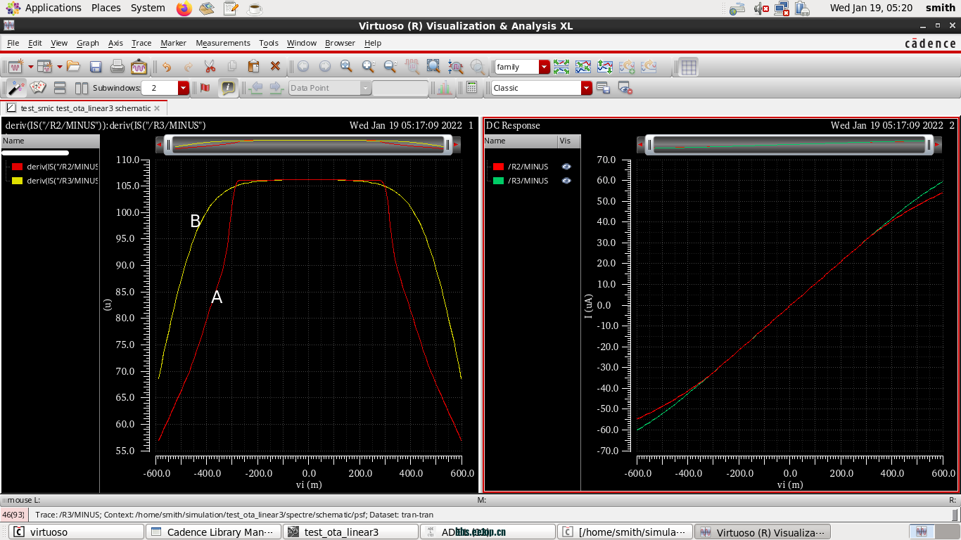
Task: Open the Axis menu
Action: click(x=115, y=43)
